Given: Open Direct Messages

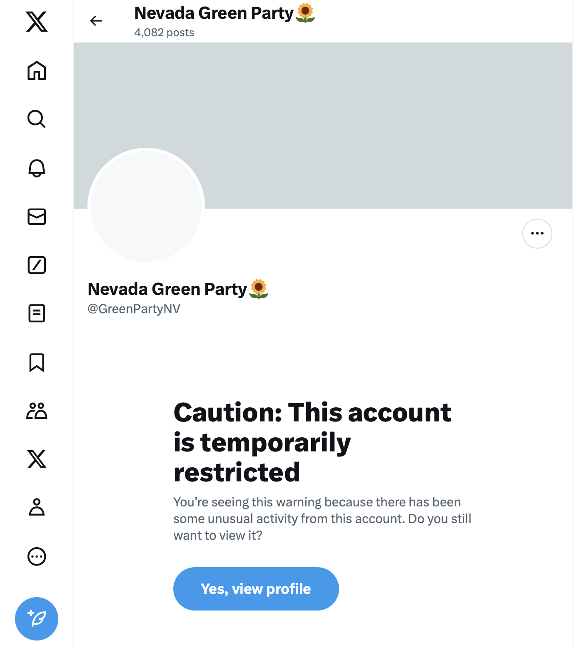Looking at the screenshot, I should [x=37, y=217].
